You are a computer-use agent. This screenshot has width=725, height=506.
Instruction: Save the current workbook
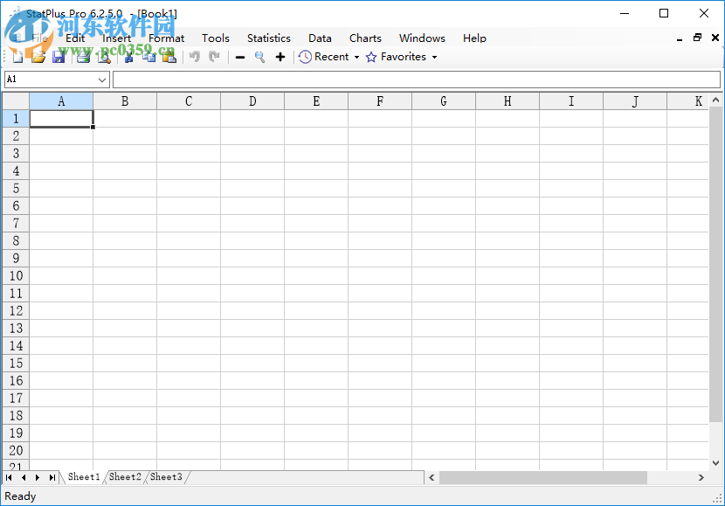point(58,56)
